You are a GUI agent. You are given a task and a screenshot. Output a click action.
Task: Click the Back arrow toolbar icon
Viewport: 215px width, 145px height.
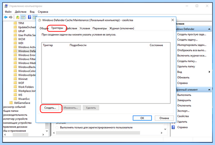pyautogui.click(x=6, y=17)
